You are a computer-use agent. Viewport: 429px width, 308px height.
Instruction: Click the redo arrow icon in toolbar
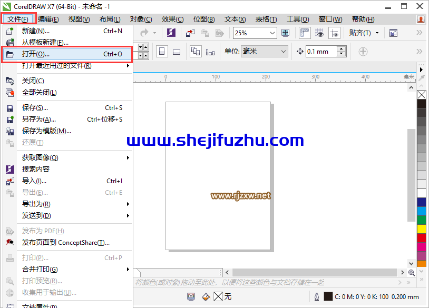tap(144, 33)
